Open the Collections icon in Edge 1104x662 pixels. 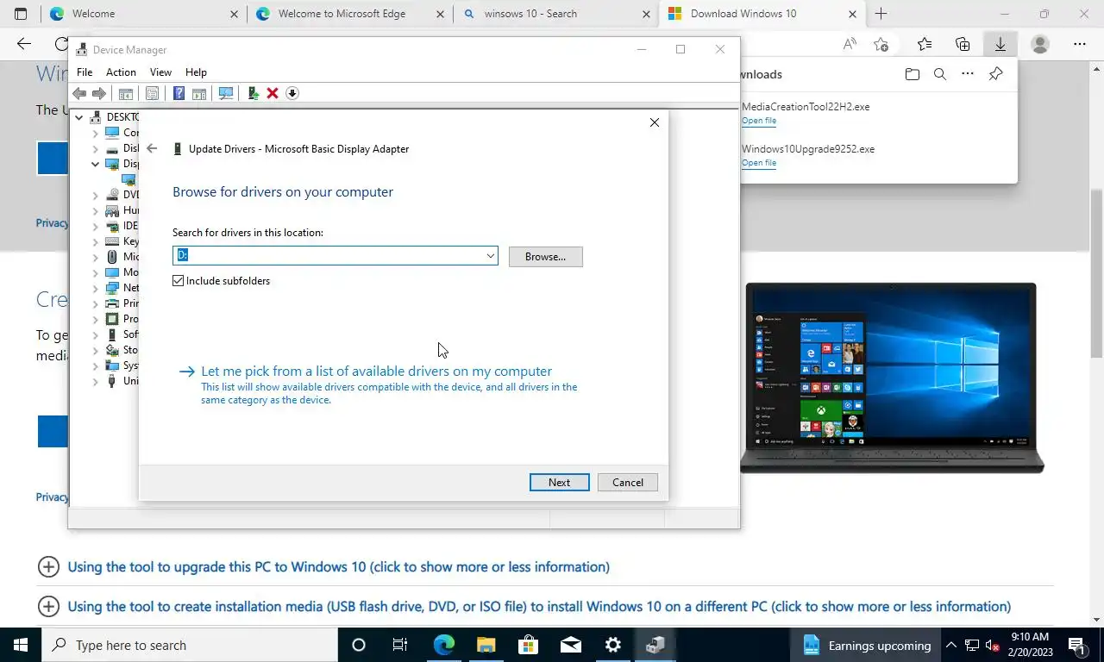(963, 44)
